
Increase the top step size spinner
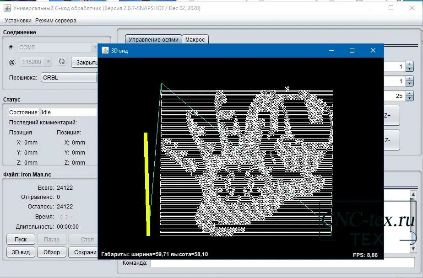click(410, 64)
